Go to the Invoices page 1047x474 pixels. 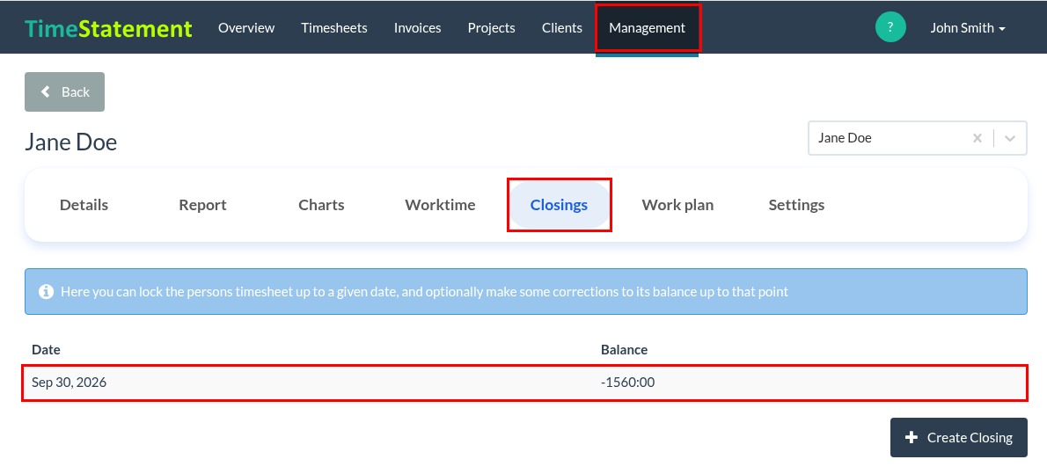(x=417, y=28)
